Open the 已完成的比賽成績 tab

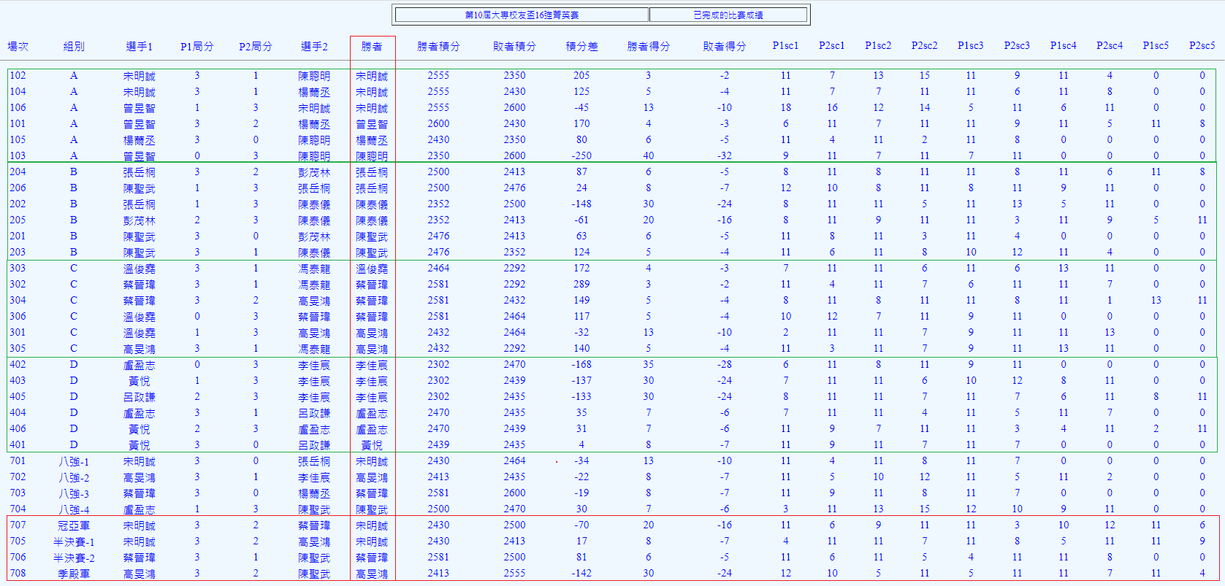[728, 15]
